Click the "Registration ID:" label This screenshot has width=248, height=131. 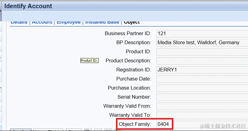point(134,70)
